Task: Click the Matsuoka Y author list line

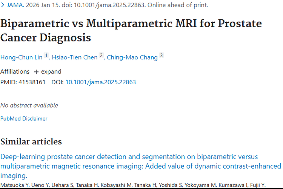Action: click(x=132, y=185)
